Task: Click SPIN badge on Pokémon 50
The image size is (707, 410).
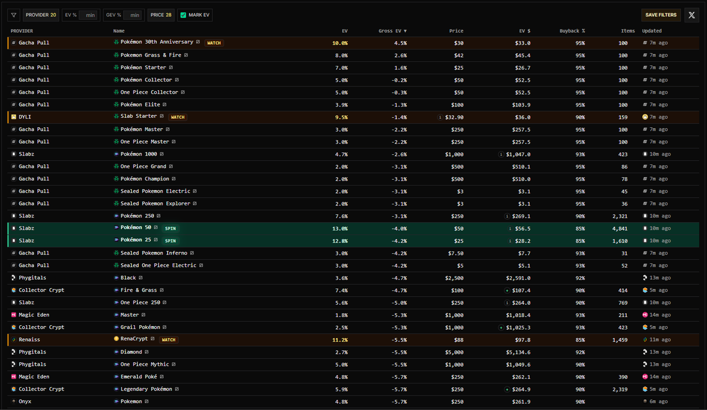Action: (170, 228)
